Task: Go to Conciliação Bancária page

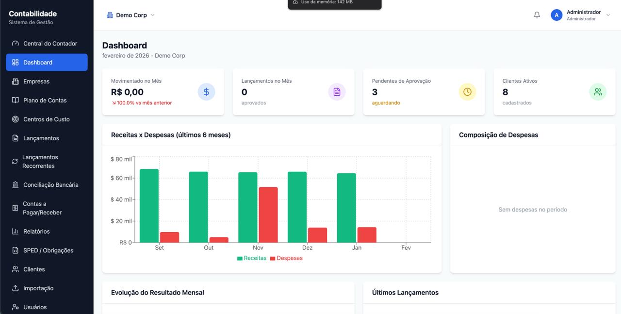Action: pyautogui.click(x=50, y=185)
